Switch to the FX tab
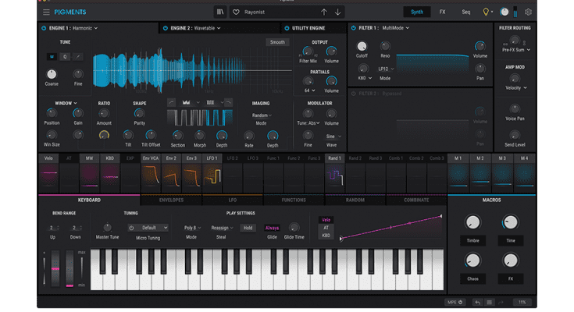The height and width of the screenshot is (312, 574). (x=442, y=12)
